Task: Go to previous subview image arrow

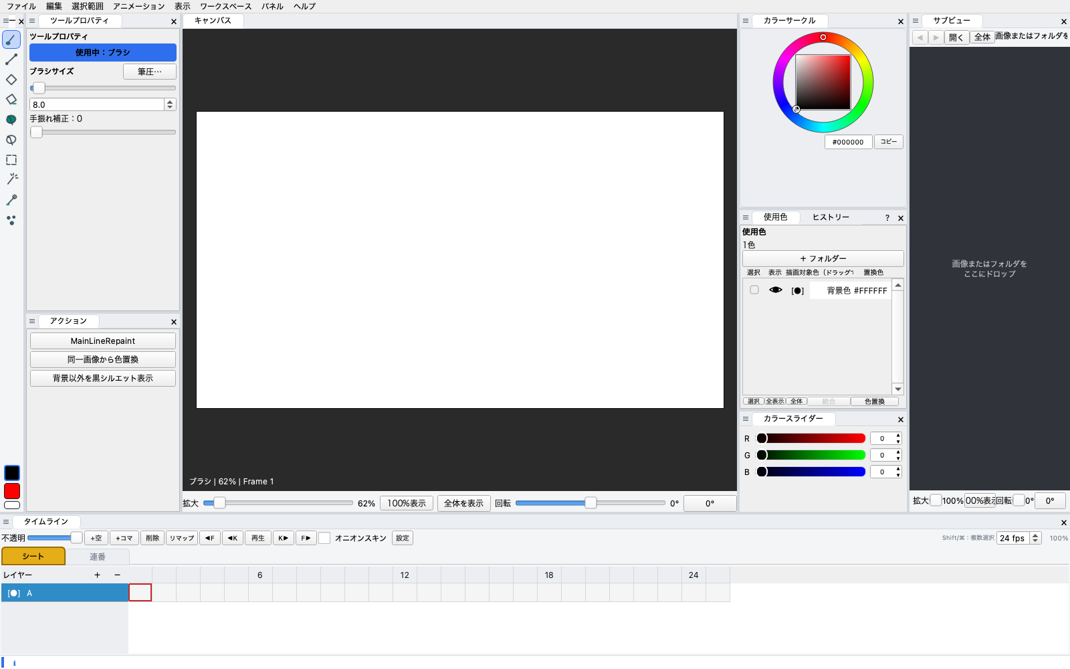Action: [920, 37]
